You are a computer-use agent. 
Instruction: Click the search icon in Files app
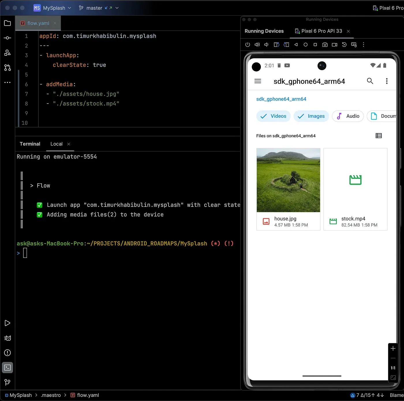click(370, 81)
